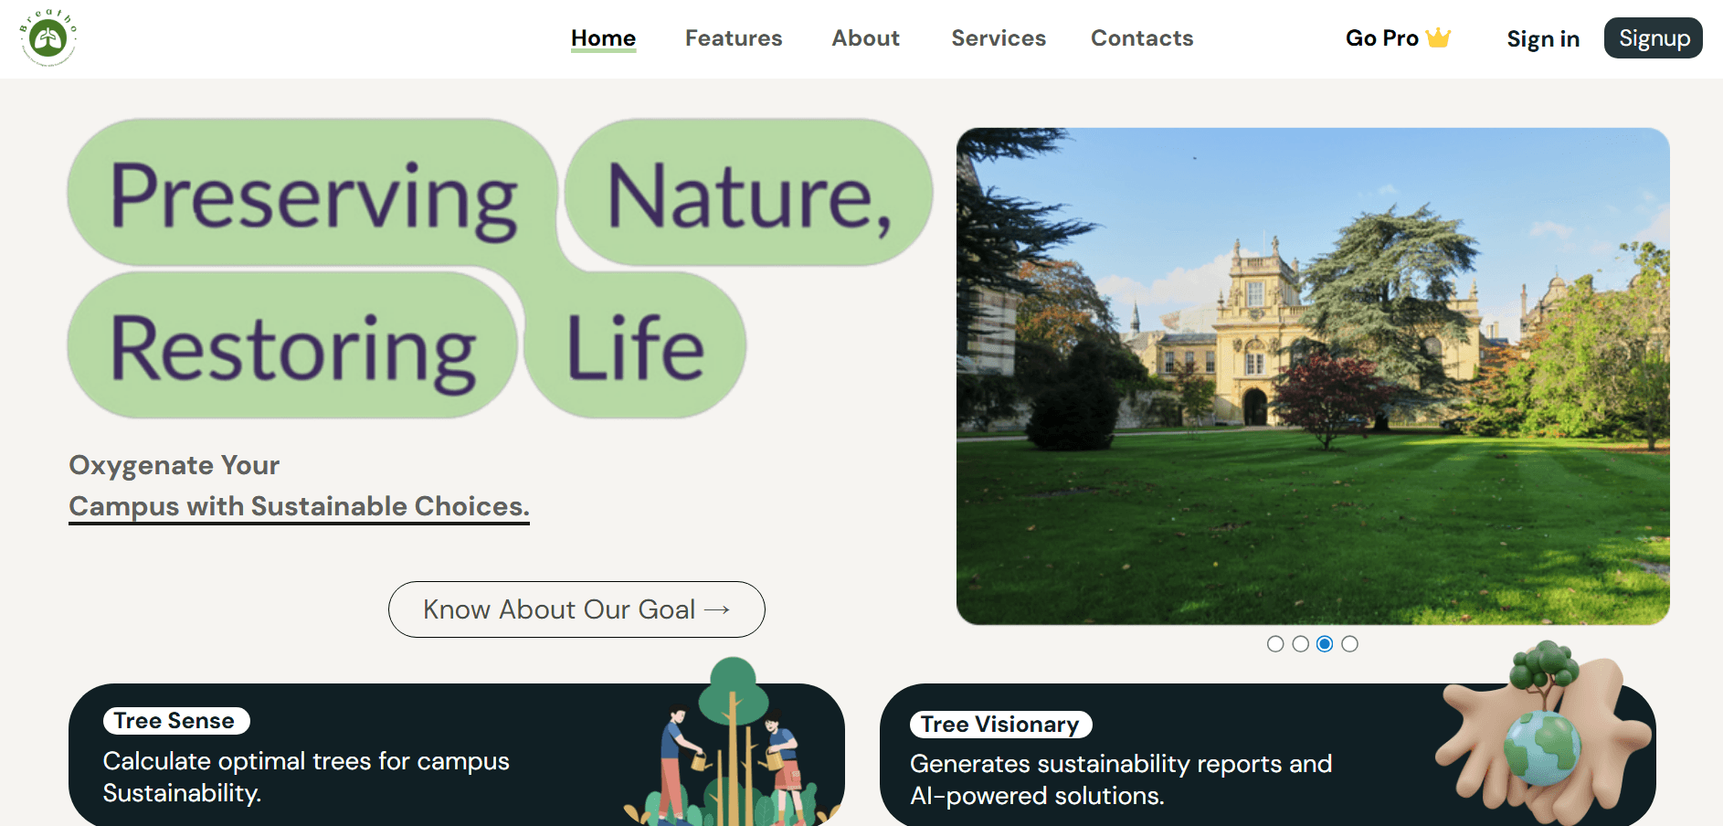Select the fourth carousel slide dot
This screenshot has height=826, width=1723.
point(1349,644)
